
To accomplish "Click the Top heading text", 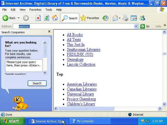I will click(x=60, y=74).
